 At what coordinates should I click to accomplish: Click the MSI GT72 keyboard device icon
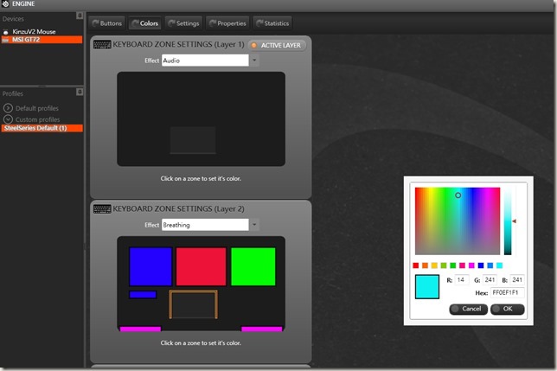click(5, 40)
